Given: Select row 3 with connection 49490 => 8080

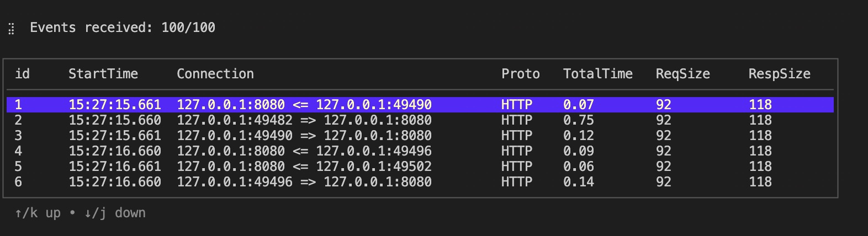Looking at the screenshot, I should tap(304, 136).
